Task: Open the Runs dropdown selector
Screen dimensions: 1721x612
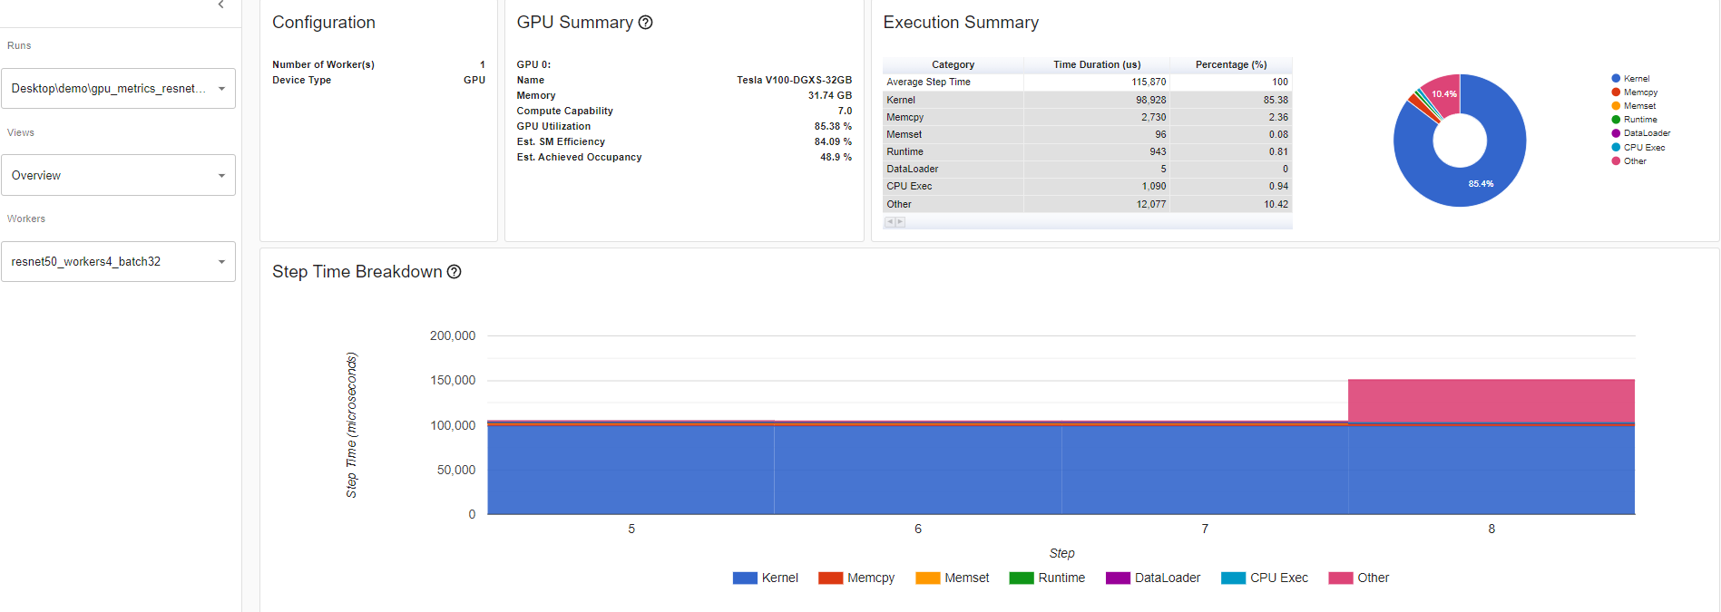Action: 118,89
